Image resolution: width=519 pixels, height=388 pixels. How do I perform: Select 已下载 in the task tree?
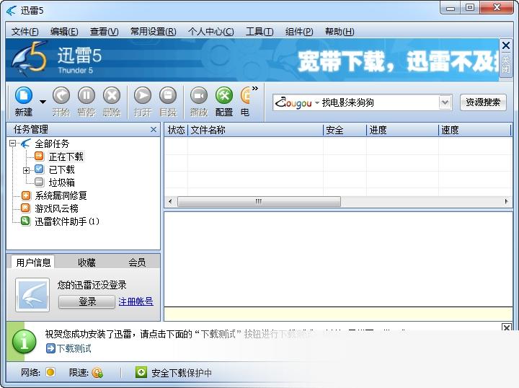point(61,169)
